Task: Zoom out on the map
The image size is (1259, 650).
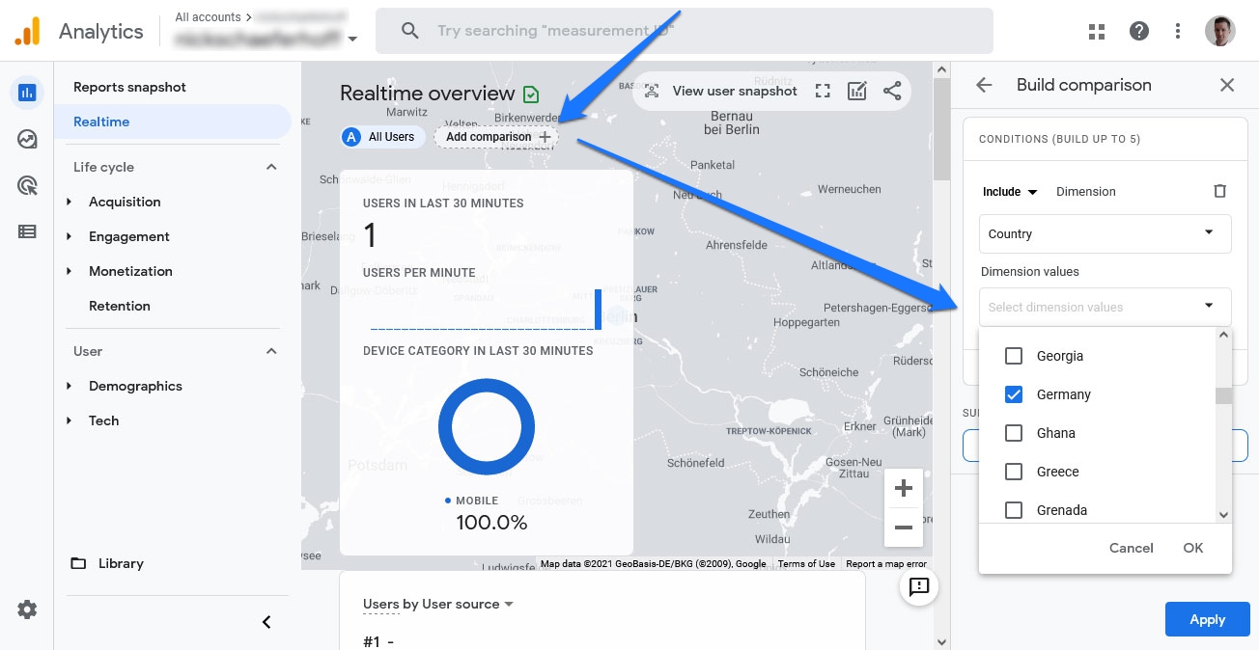Action: pos(904,528)
